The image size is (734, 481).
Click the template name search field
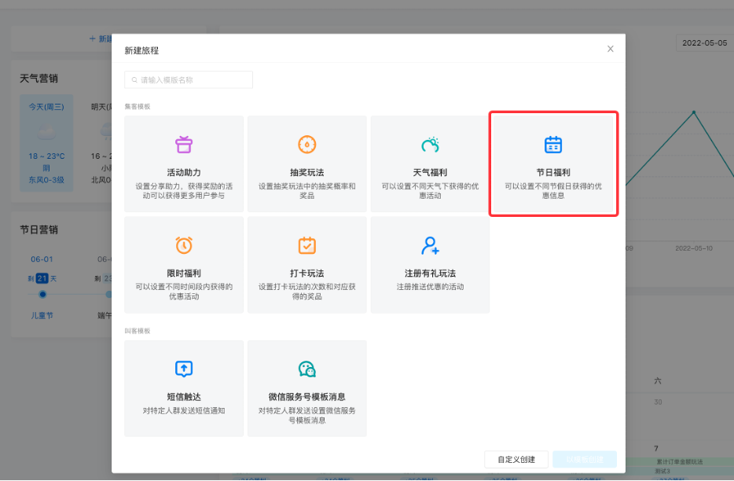pyautogui.click(x=193, y=79)
